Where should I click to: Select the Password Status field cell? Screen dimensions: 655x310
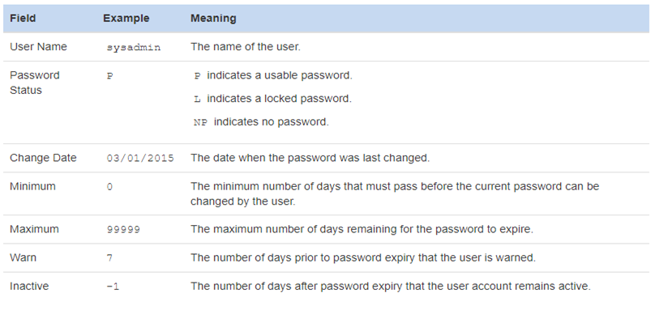click(x=35, y=83)
